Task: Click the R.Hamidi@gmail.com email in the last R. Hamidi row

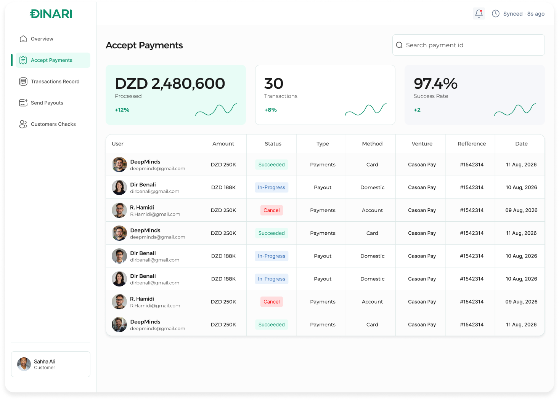Action: pyautogui.click(x=155, y=306)
